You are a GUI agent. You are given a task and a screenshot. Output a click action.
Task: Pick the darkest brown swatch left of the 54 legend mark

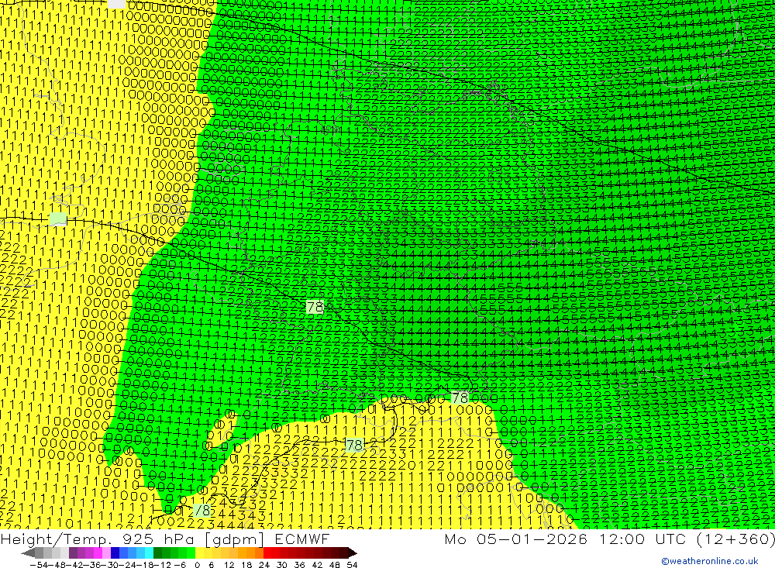point(344,553)
